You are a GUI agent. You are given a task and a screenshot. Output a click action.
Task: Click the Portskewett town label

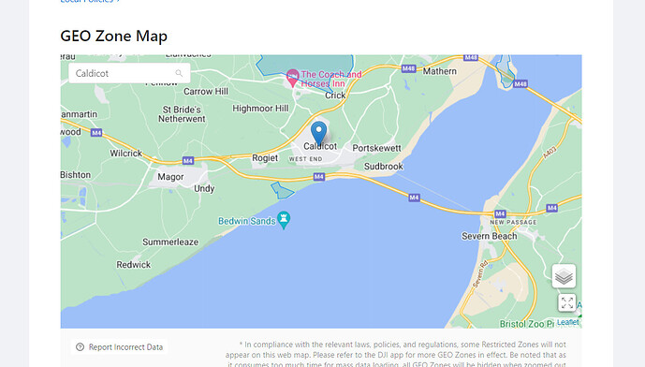[x=376, y=148]
